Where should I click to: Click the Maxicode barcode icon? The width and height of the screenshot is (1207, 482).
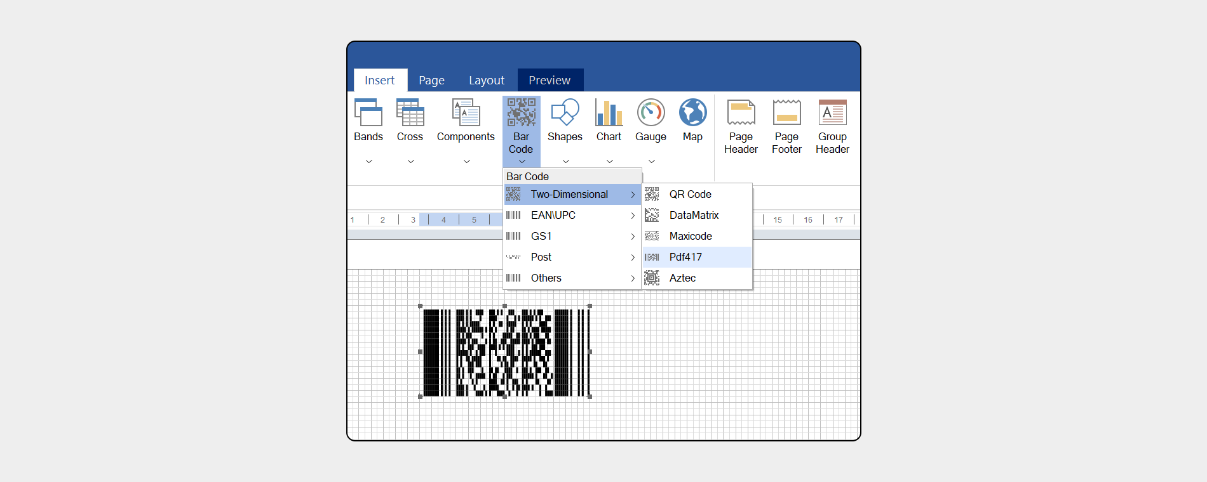click(x=652, y=236)
